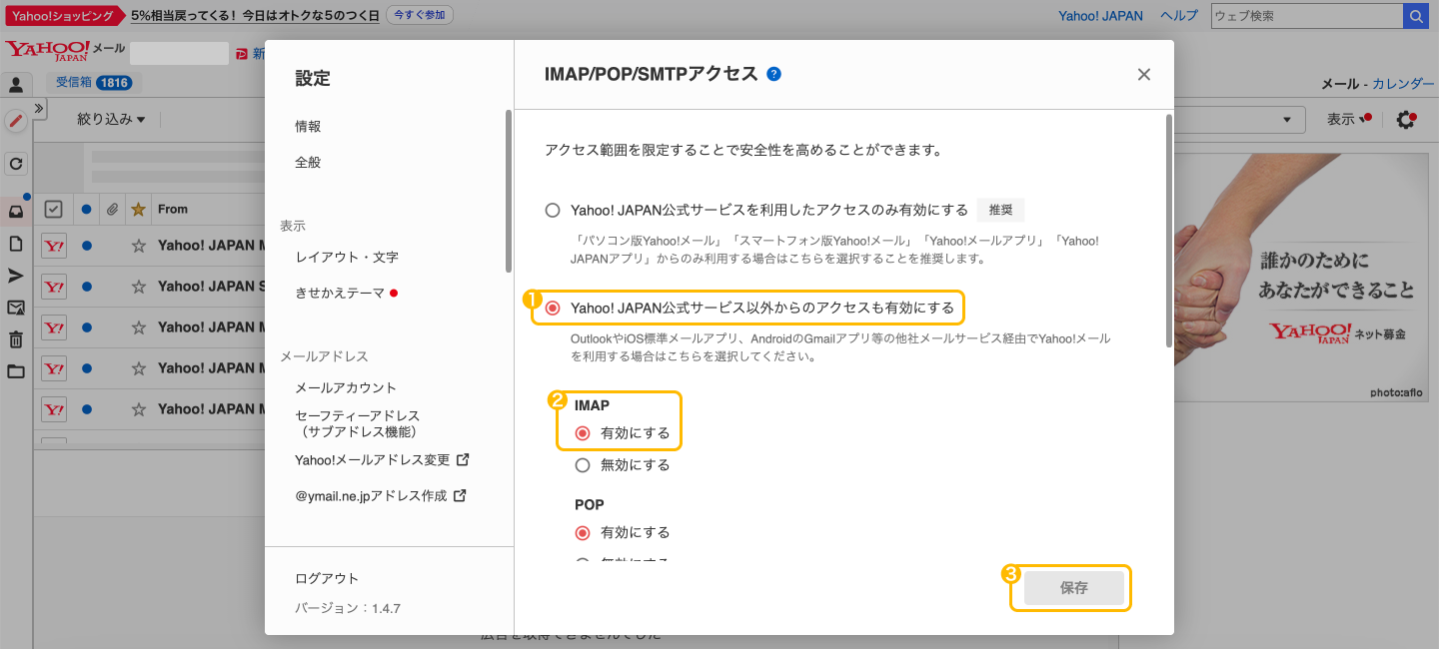Open the ヘルプ help link
Screen dimensions: 1439x649
(1179, 16)
